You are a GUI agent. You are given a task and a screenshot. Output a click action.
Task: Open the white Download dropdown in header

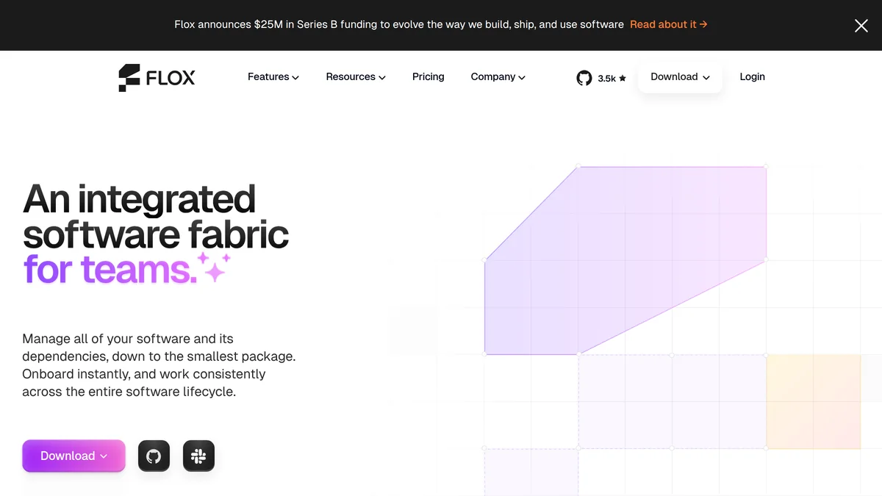click(x=679, y=76)
